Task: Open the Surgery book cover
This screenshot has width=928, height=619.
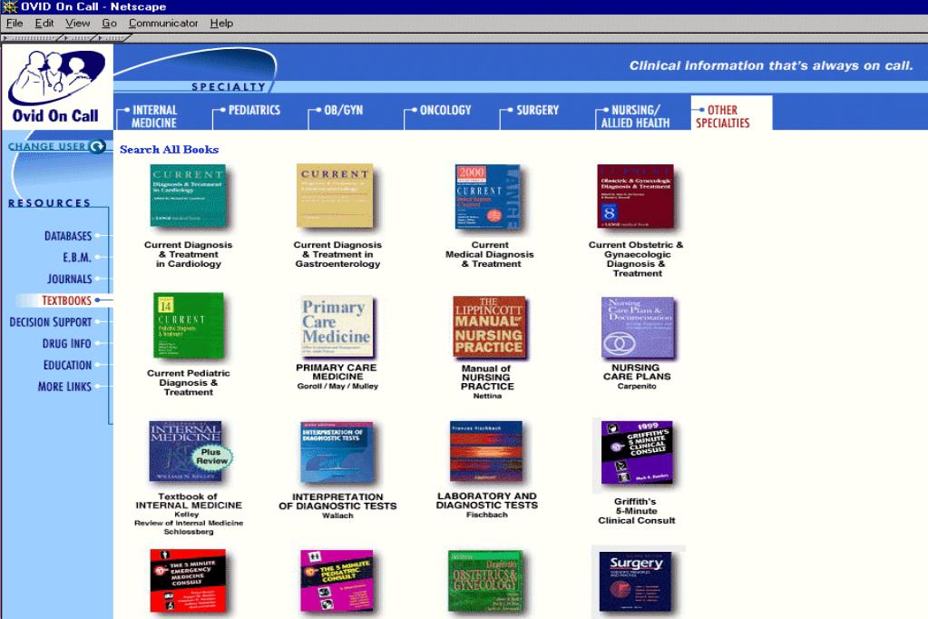Action: (x=636, y=582)
